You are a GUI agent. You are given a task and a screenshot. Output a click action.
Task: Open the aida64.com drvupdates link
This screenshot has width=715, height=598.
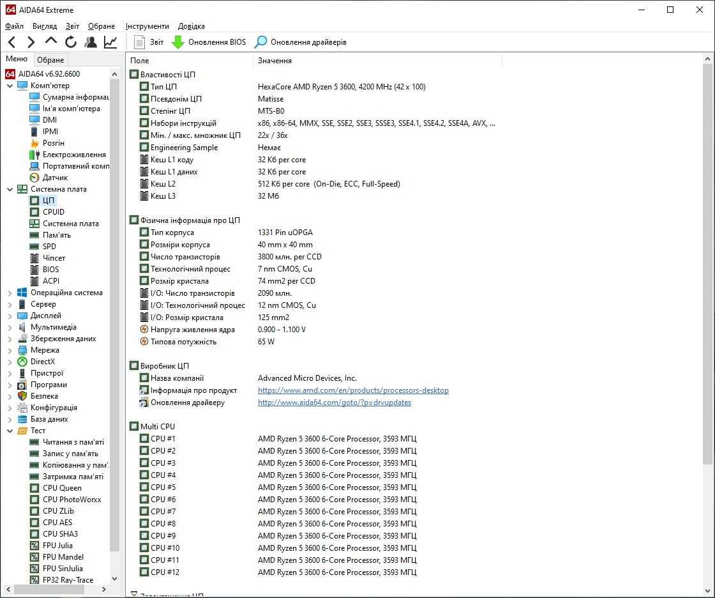335,402
